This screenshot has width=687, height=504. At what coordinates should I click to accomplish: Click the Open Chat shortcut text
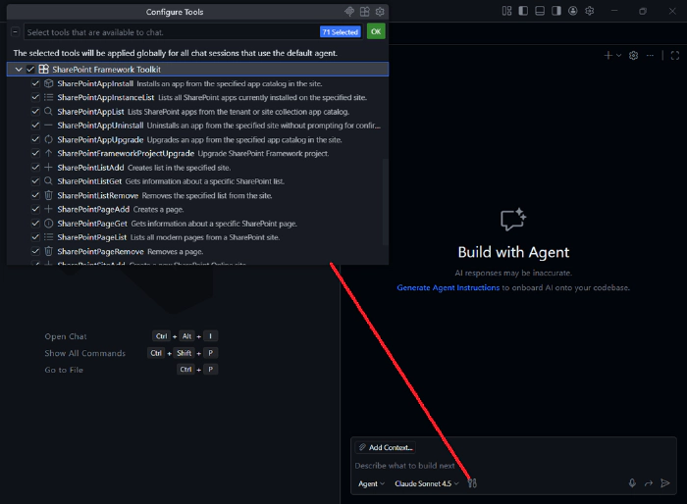coord(66,336)
